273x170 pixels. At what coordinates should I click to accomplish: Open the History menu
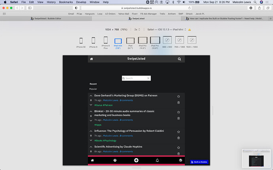(x=51, y=2)
